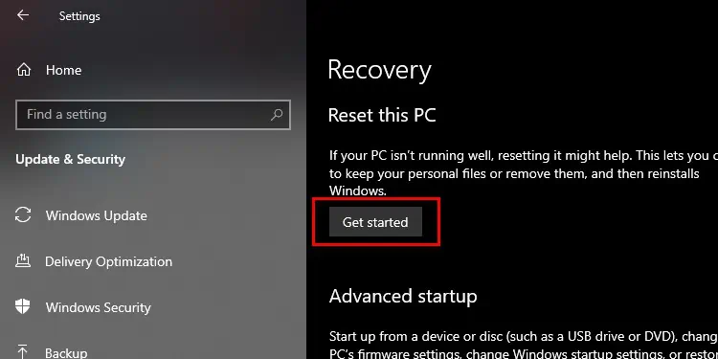This screenshot has height=359, width=718.
Task: Focus the Find a setting field
Action: pyautogui.click(x=153, y=115)
